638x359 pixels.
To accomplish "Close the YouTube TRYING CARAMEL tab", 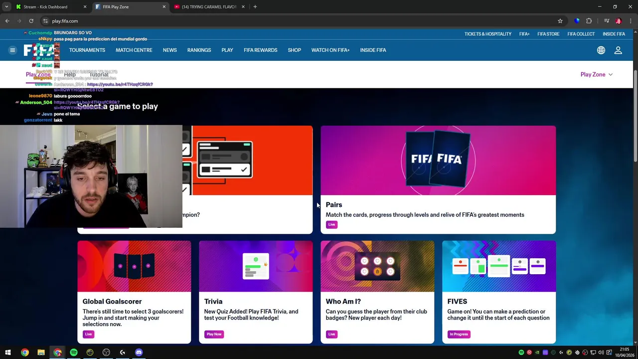I will pos(243,7).
